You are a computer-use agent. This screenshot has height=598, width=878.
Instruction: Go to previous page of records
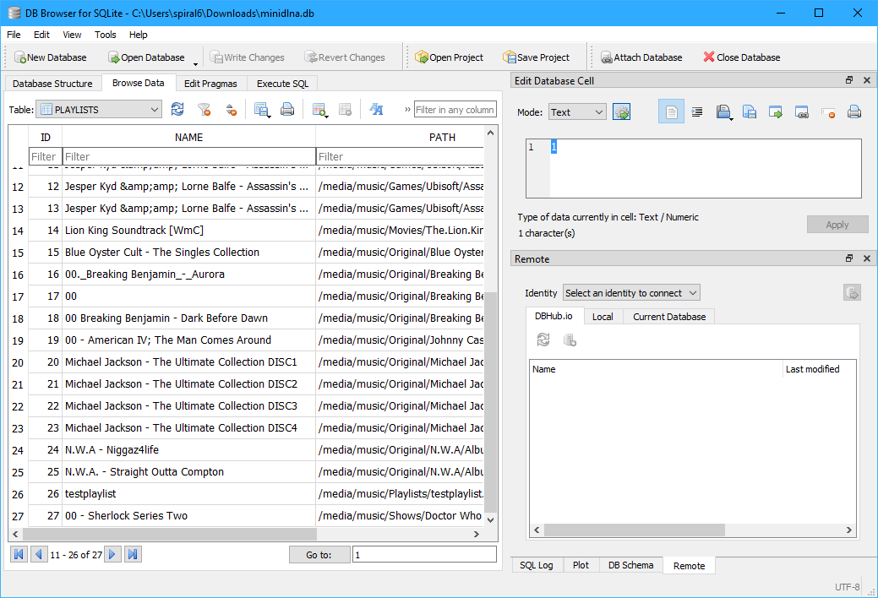coord(39,554)
